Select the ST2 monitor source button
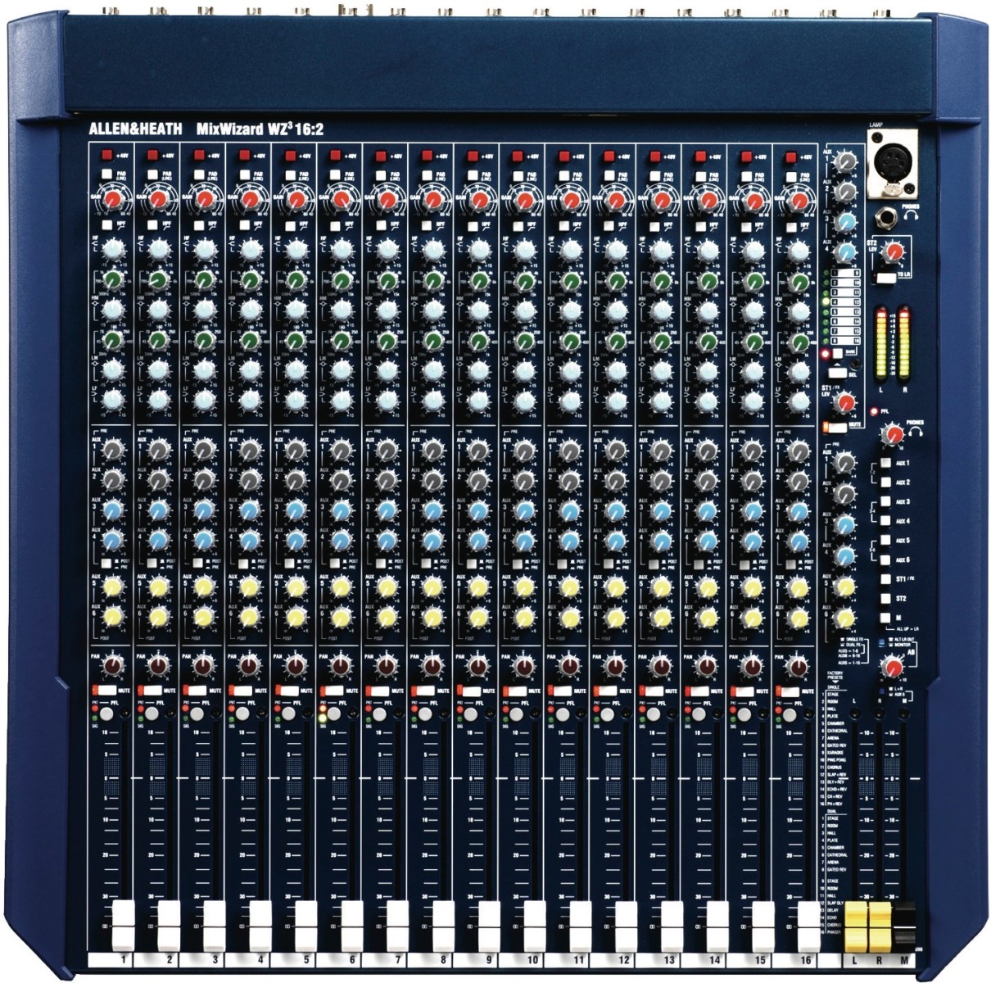Image resolution: width=991 pixels, height=983 pixels. [x=886, y=600]
